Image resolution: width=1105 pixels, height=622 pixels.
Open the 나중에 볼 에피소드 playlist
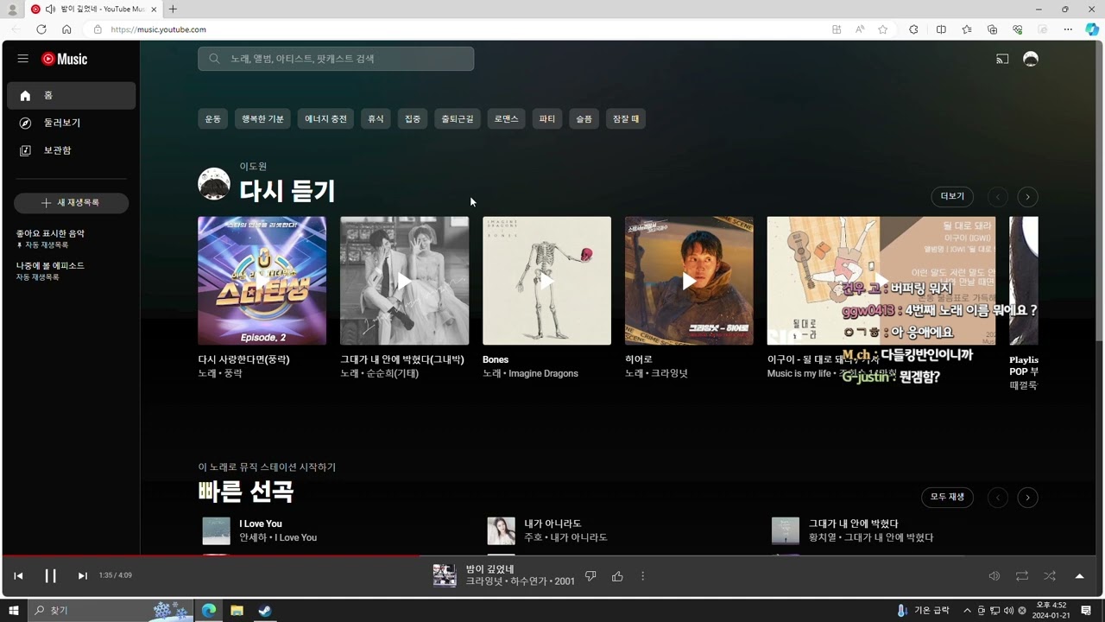coord(50,270)
